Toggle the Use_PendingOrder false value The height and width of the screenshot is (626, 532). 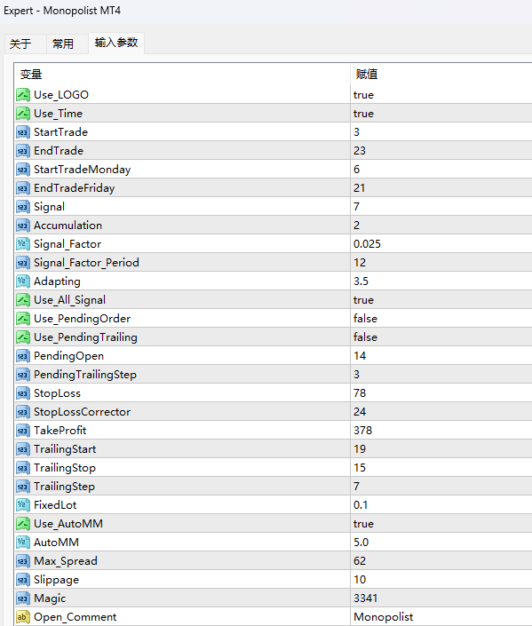coord(441,319)
